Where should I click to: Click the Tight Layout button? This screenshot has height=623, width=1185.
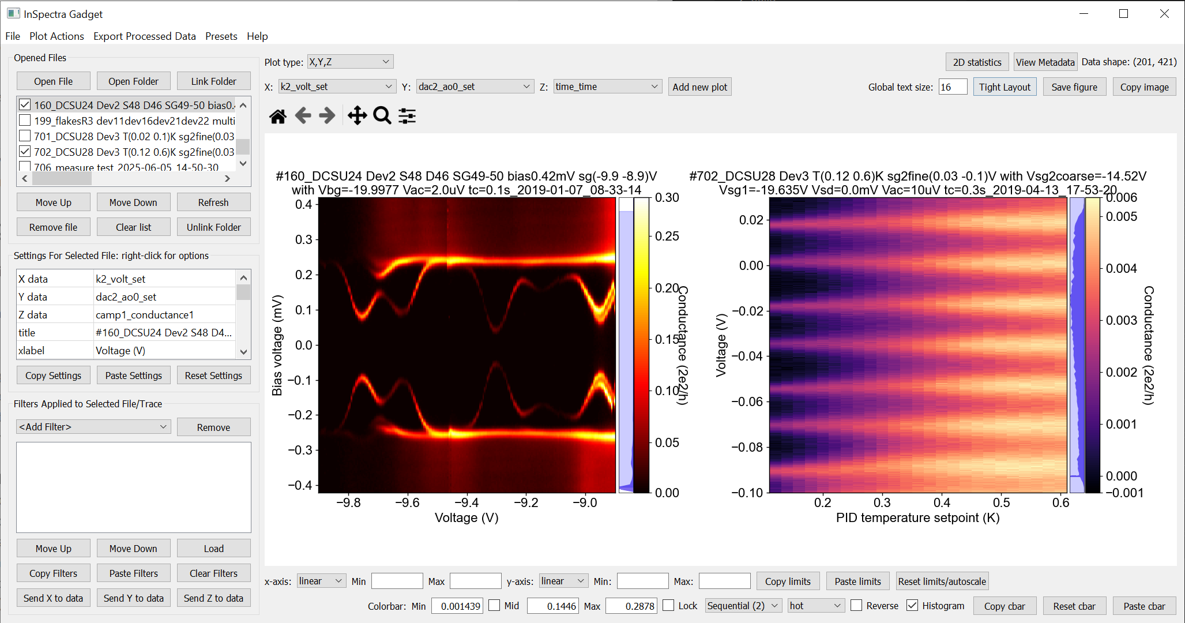pyautogui.click(x=1005, y=87)
